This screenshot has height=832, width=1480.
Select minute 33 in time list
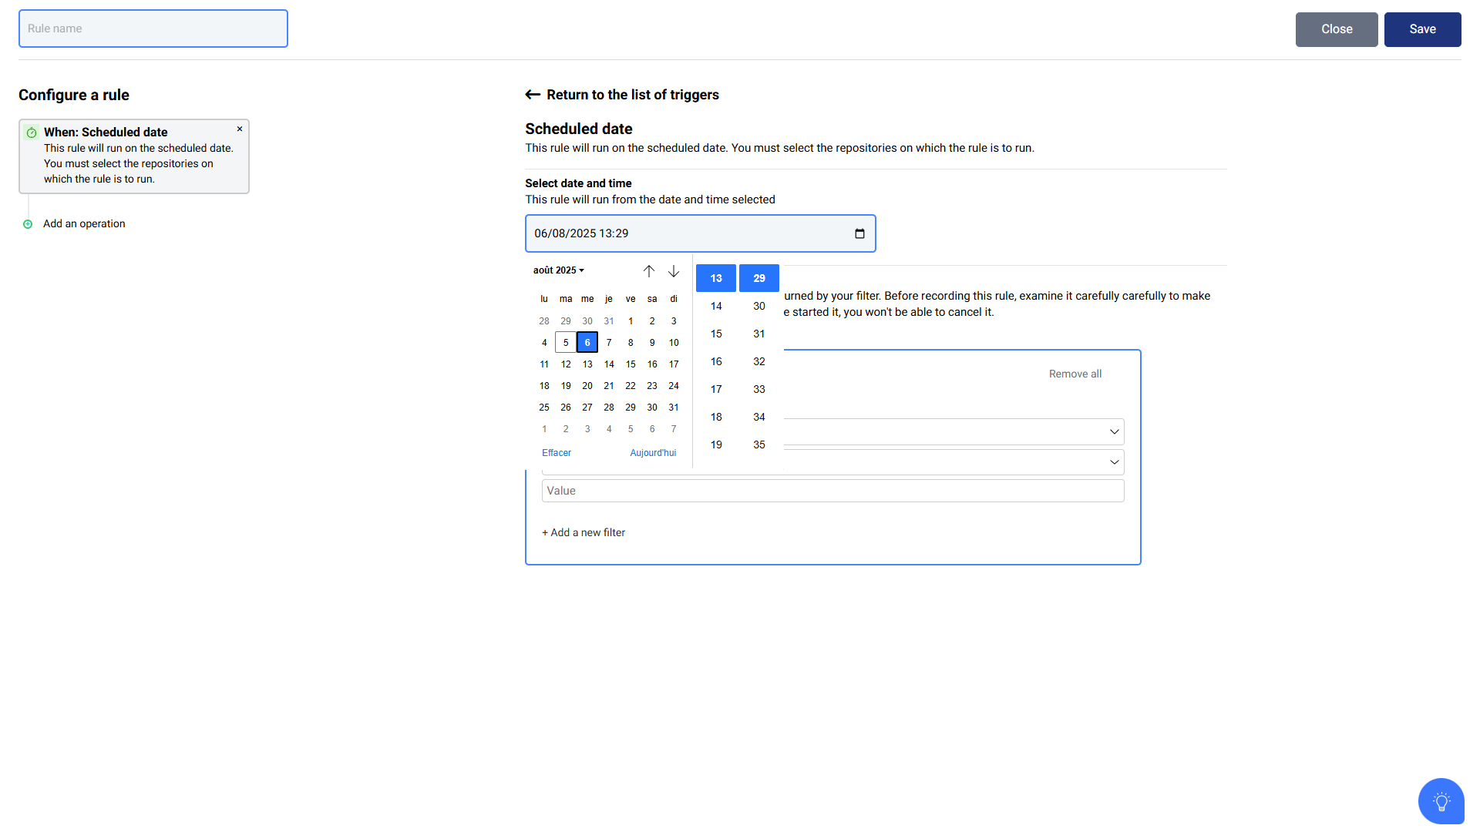coord(759,389)
